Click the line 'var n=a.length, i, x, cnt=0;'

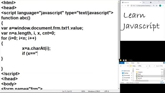click(x=28, y=33)
